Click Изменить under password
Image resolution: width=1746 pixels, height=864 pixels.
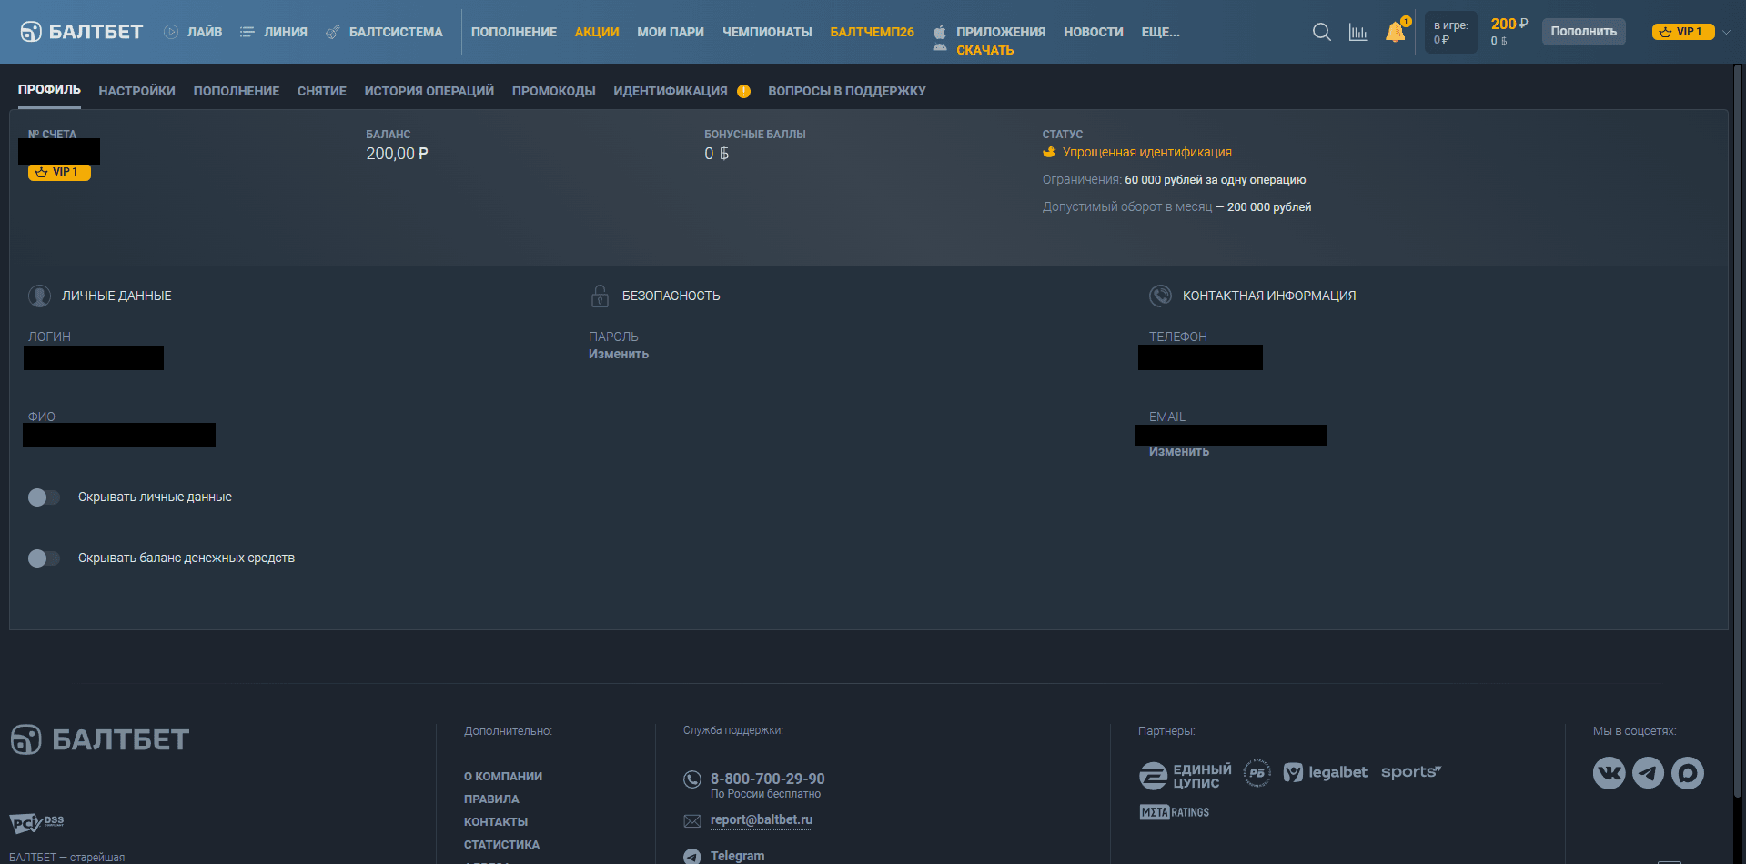point(619,354)
